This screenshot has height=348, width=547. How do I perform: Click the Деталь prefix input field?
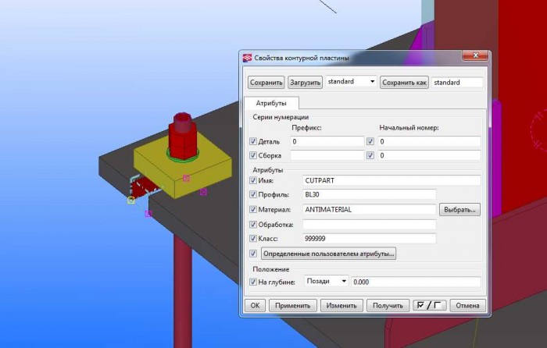[x=327, y=141]
